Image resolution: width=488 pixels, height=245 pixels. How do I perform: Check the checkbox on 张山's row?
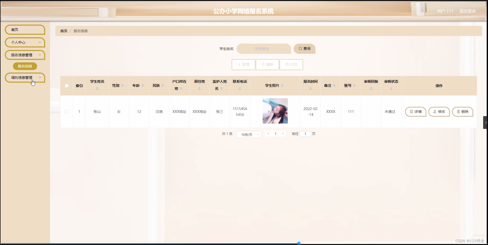[x=67, y=112]
